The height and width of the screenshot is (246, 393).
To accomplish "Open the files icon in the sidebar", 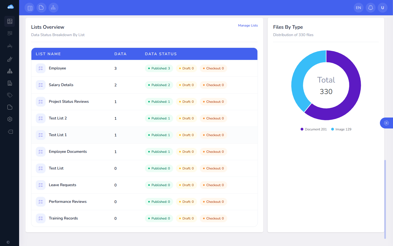I will point(10,107).
